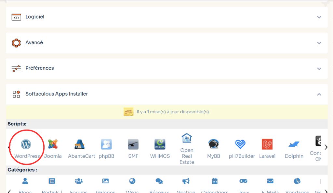Open the Laravel script icon
333x193 pixels.
tap(267, 144)
